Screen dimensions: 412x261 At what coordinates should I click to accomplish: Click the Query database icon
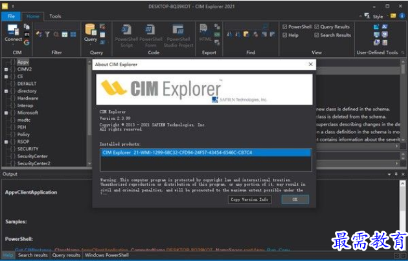point(91,29)
